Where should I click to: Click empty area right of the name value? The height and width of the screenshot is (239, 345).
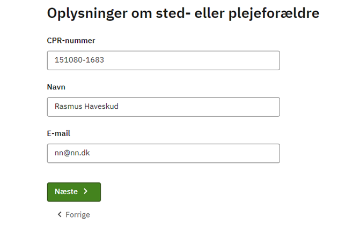point(198,107)
